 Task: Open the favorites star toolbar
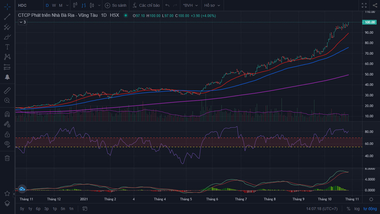(x=7, y=193)
